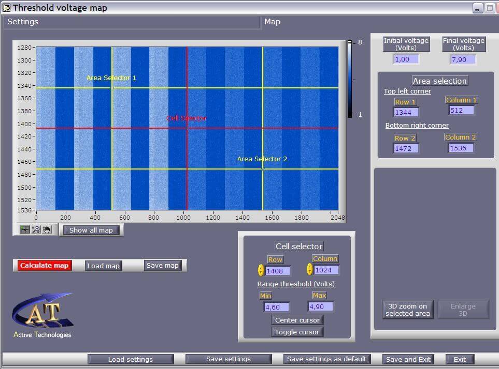
Task: Click the Column stepper in Cell selector
Action: tap(310, 269)
